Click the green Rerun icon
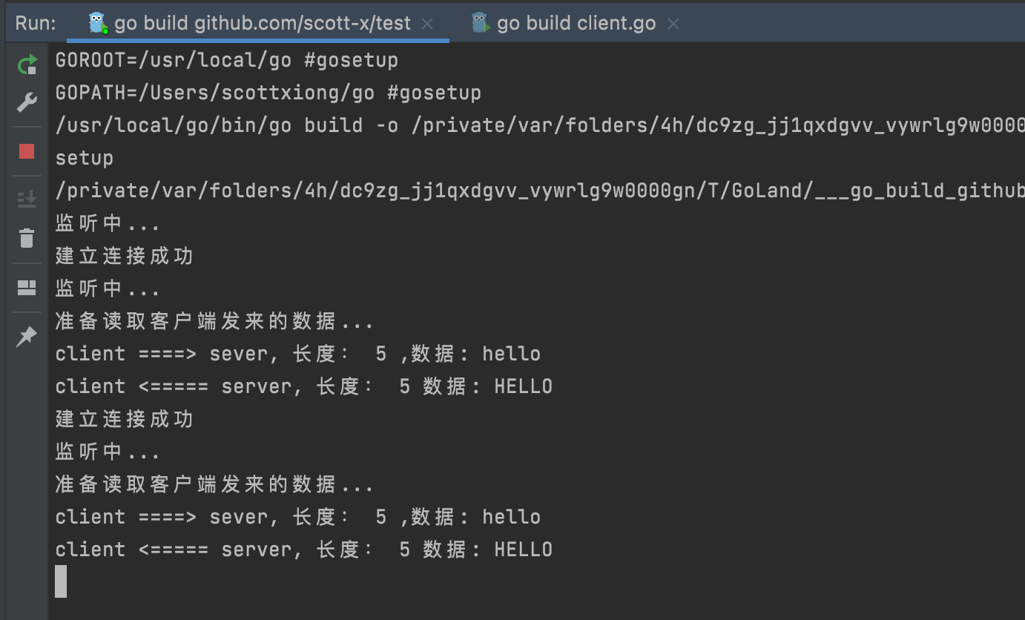Image resolution: width=1025 pixels, height=620 pixels. 27,65
